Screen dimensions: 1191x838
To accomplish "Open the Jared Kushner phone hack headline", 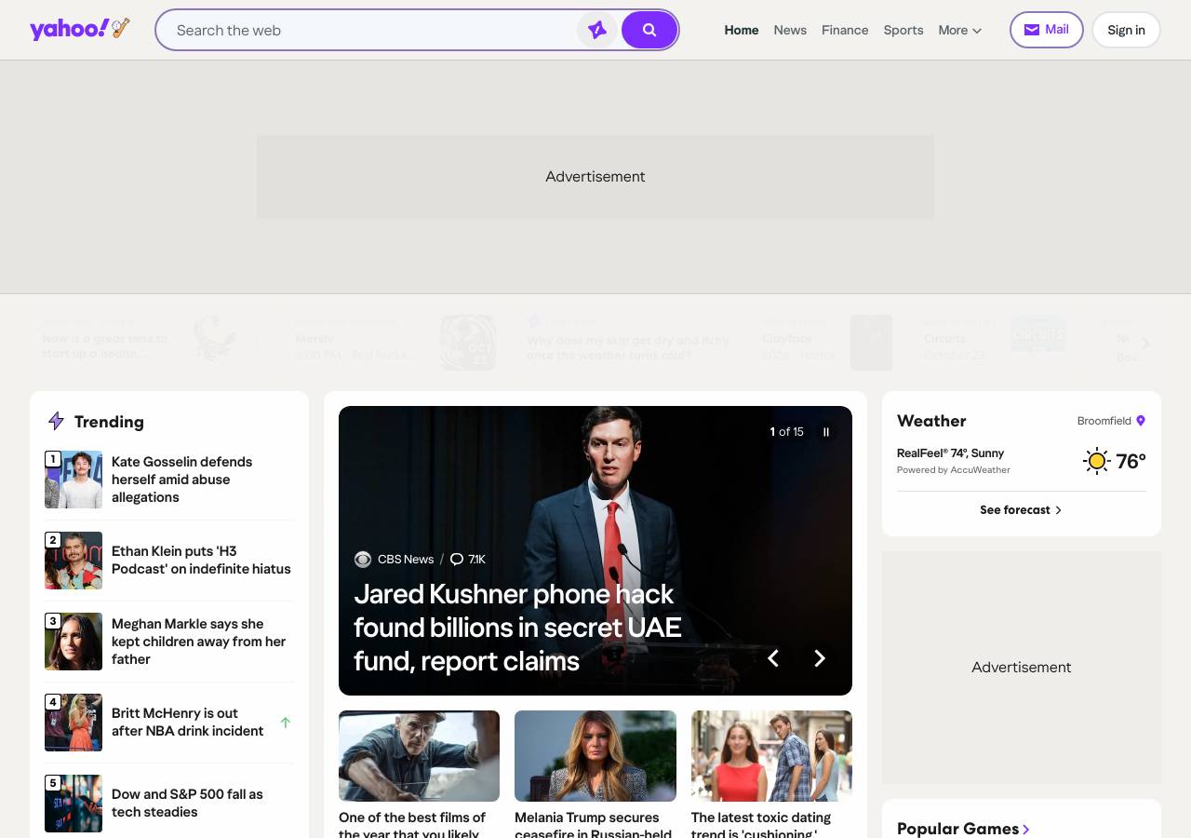I will coord(517,627).
